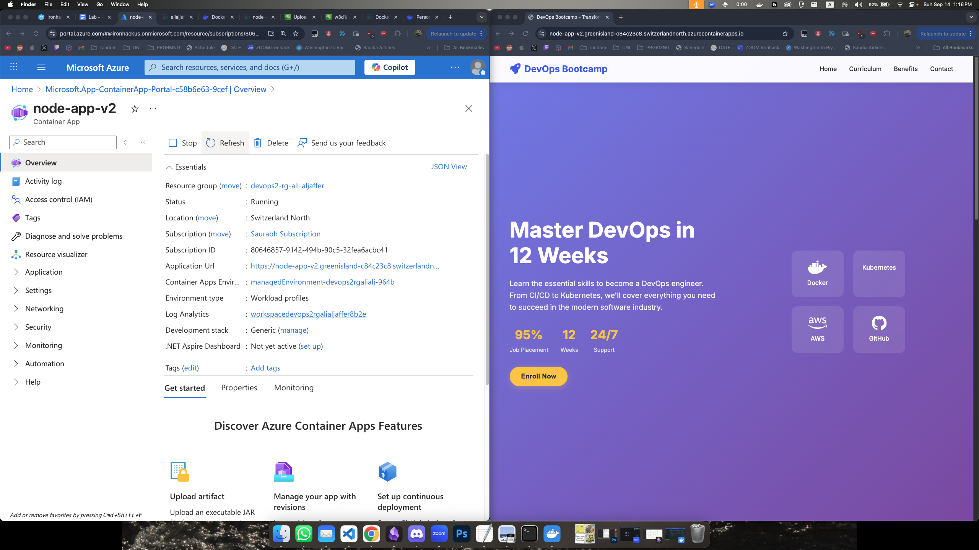This screenshot has height=550, width=979.
Task: Check the Stop checkbox in the command bar
Action: pyautogui.click(x=173, y=142)
